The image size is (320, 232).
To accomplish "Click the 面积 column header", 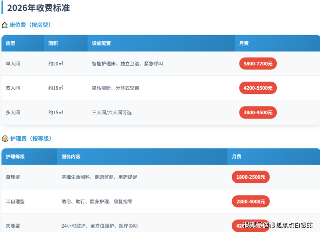I will click(53, 43).
